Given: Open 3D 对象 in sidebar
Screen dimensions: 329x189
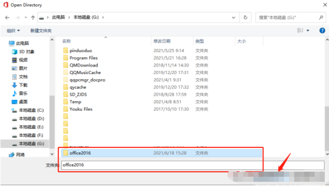Looking at the screenshot, I should coord(26,52).
